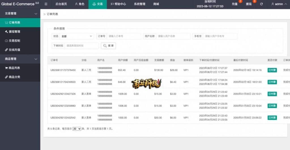This screenshot has height=150, width=290.
Task: Click 已付款 badge for order UB2306121727376450
Action: pyautogui.click(x=272, y=70)
